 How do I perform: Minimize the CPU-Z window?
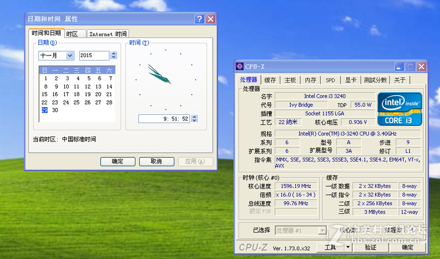tap(399, 67)
